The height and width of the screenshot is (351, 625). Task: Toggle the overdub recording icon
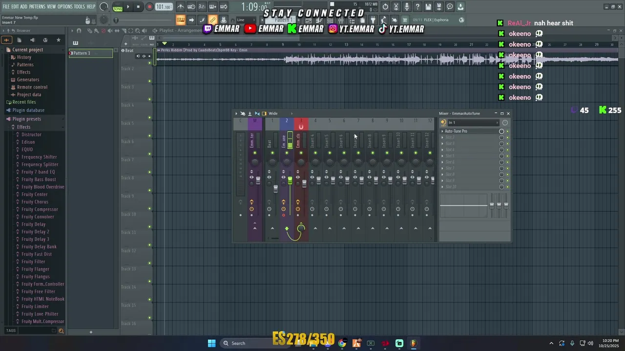(x=213, y=7)
